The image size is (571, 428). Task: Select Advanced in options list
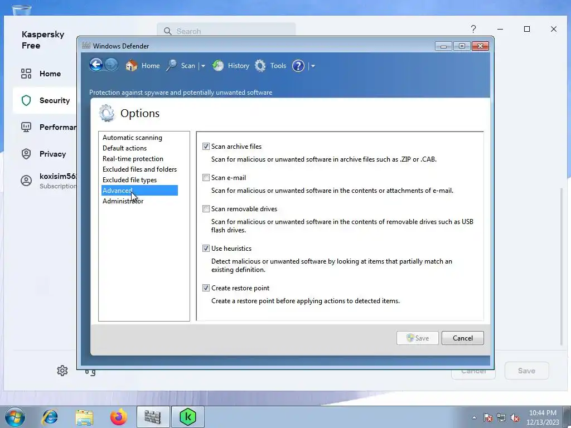139,191
